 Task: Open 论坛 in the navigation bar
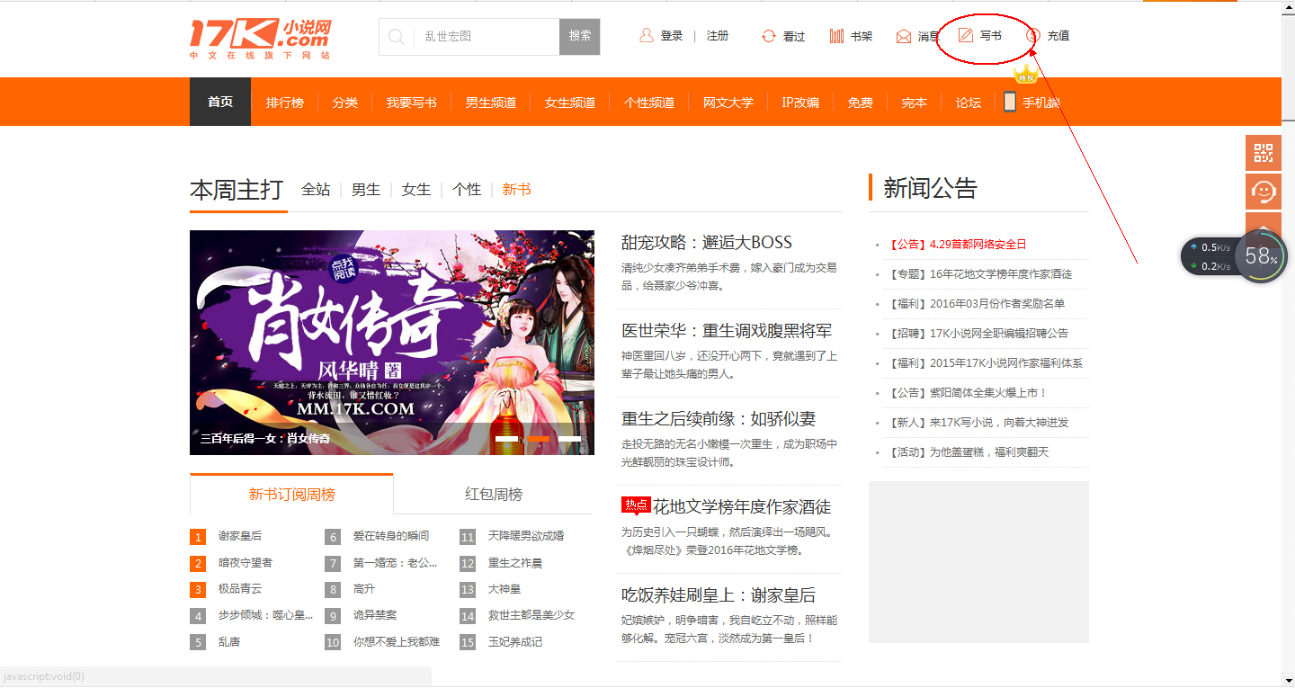(x=969, y=103)
